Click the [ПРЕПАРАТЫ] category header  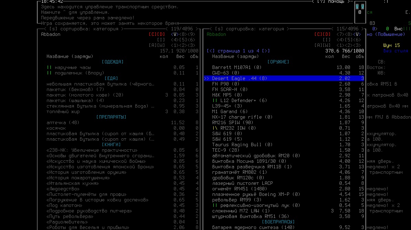pos(111,117)
